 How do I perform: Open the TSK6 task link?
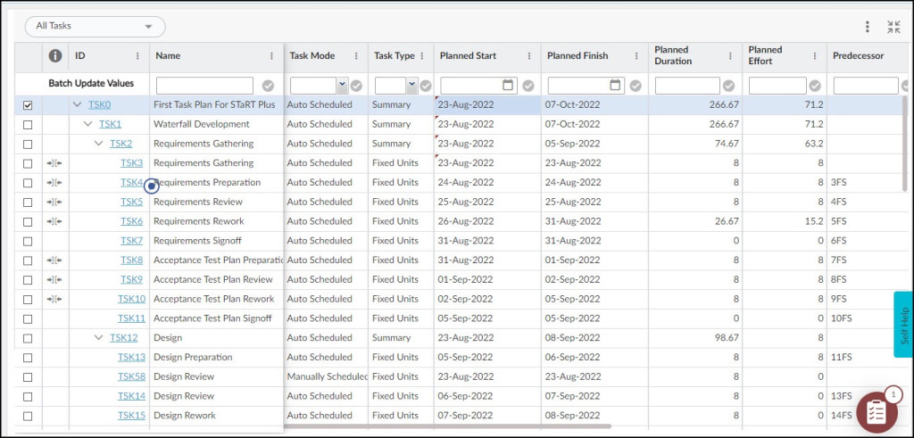132,221
